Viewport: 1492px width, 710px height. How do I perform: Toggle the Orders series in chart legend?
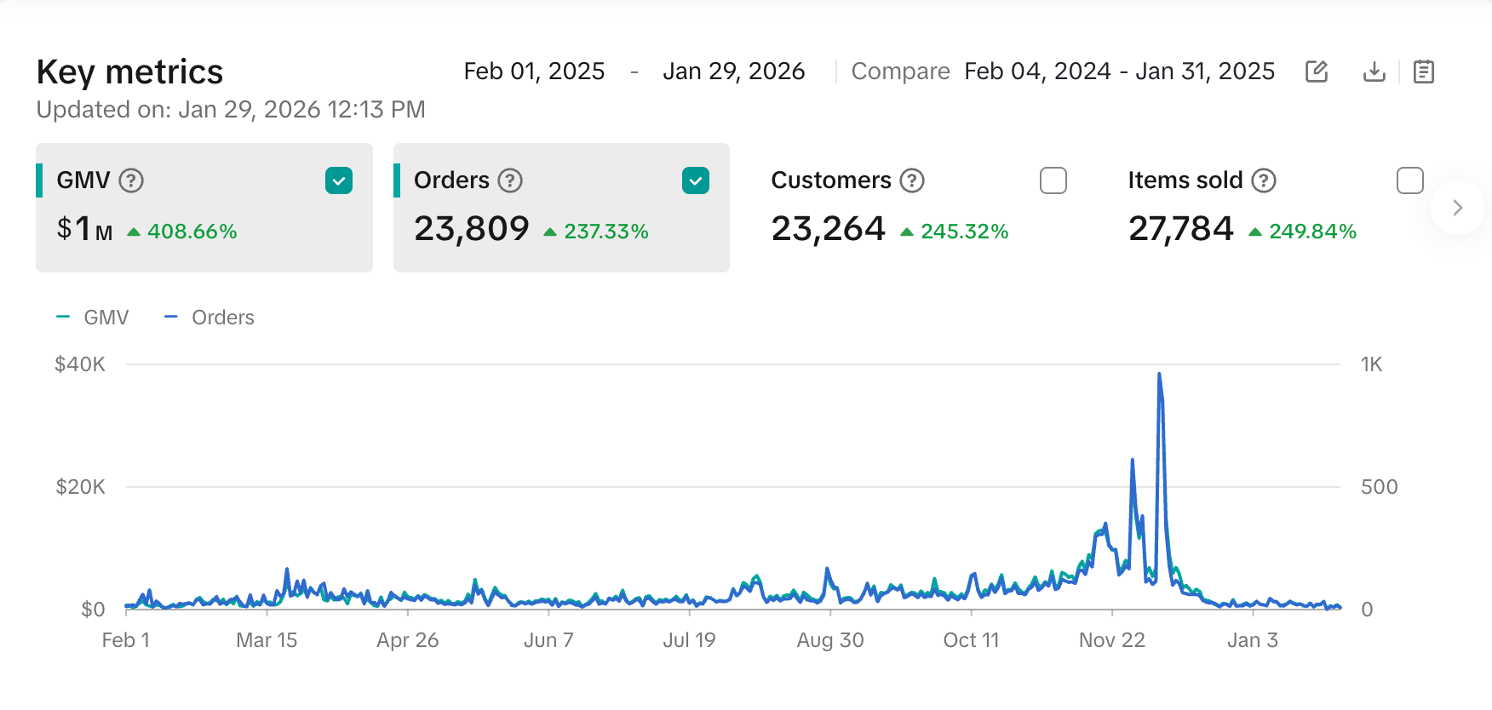pyautogui.click(x=210, y=318)
